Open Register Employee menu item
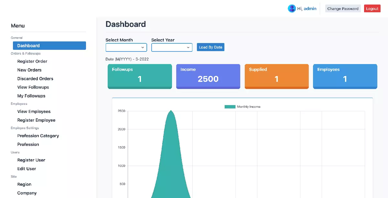This screenshot has height=198, width=388. tap(36, 120)
